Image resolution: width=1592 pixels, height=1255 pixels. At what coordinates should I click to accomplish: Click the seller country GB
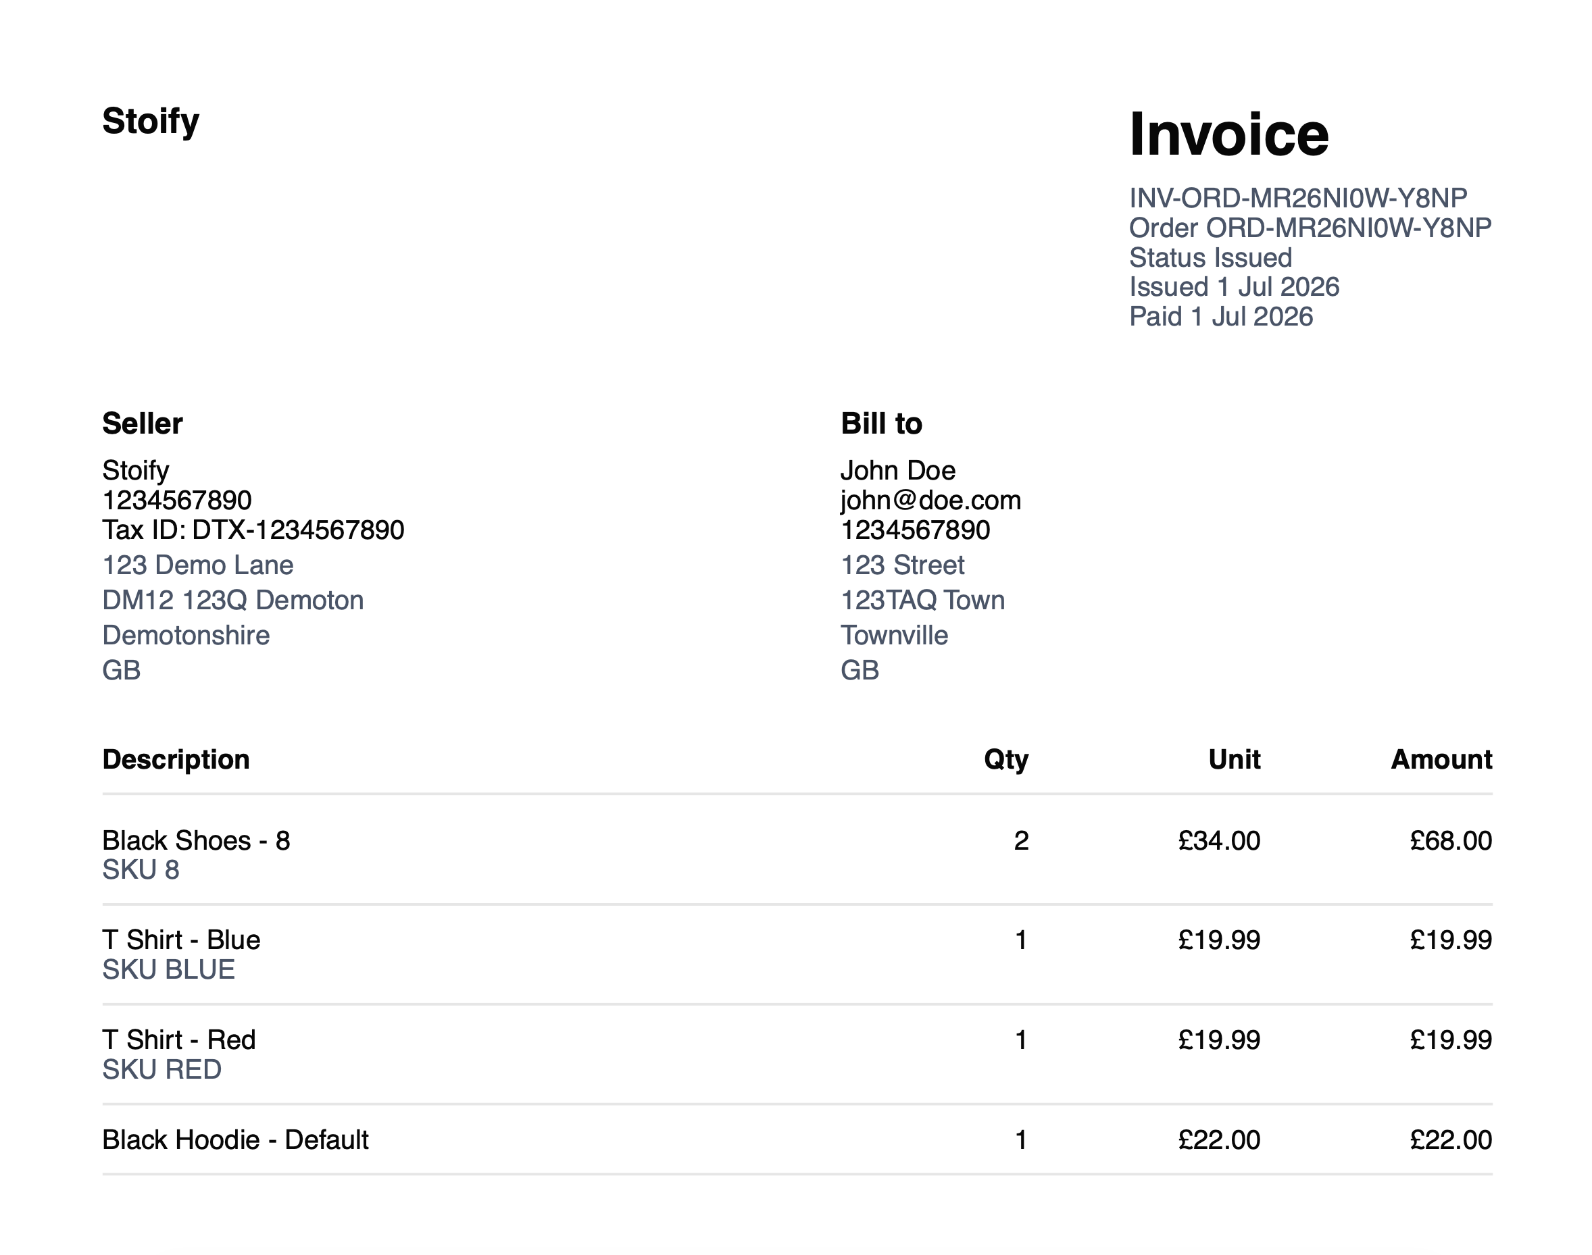click(121, 670)
